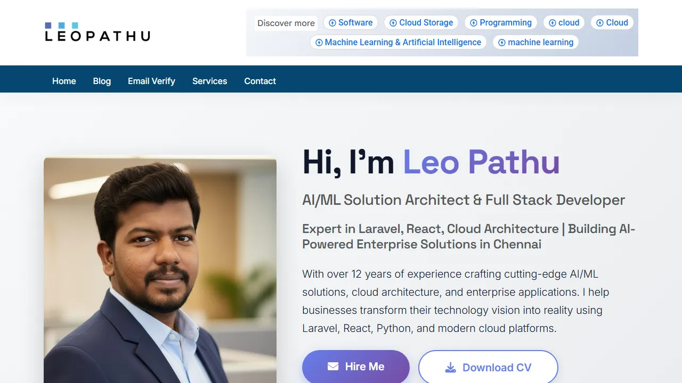Click the plus icon on Machine Learning & Artificial Intelligence
Image resolution: width=682 pixels, height=383 pixels.
pos(319,42)
